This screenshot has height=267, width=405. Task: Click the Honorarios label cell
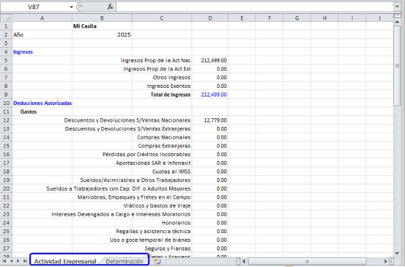point(162,223)
